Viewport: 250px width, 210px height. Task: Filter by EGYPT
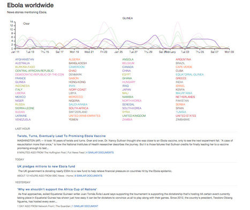click(x=126, y=74)
